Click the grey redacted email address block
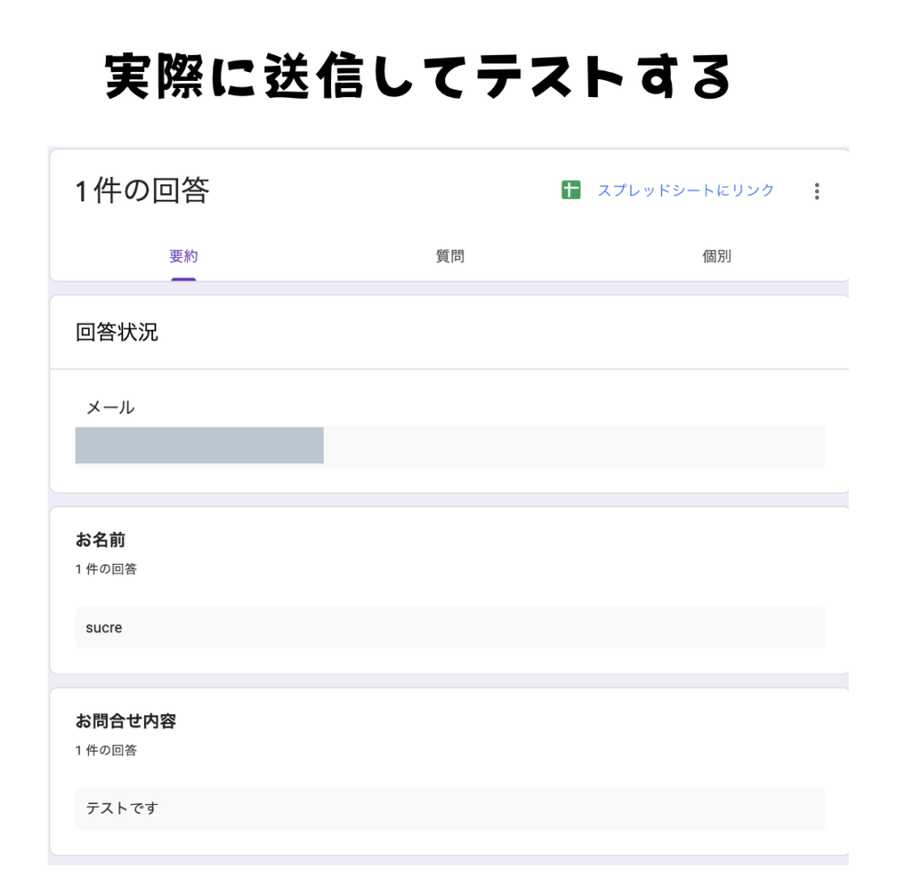921x893 pixels. pos(199,446)
